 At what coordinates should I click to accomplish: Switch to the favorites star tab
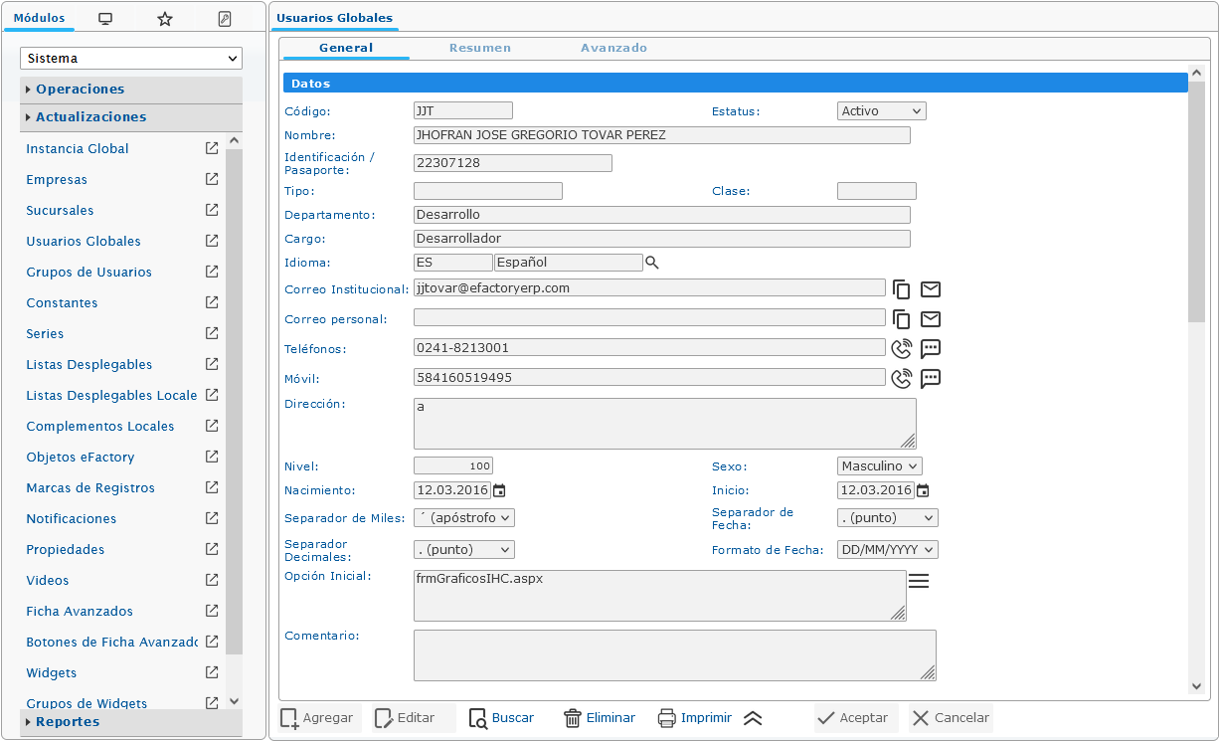165,19
